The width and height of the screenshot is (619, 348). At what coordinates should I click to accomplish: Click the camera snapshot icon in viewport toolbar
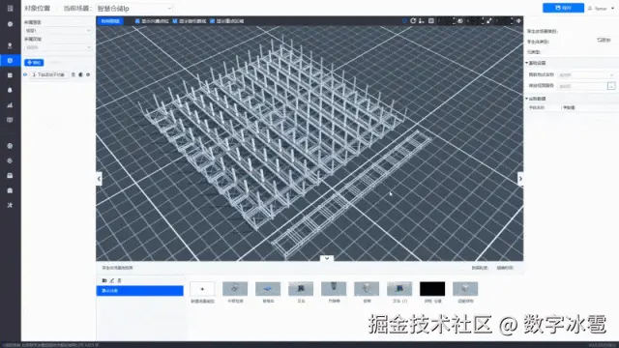click(x=460, y=21)
